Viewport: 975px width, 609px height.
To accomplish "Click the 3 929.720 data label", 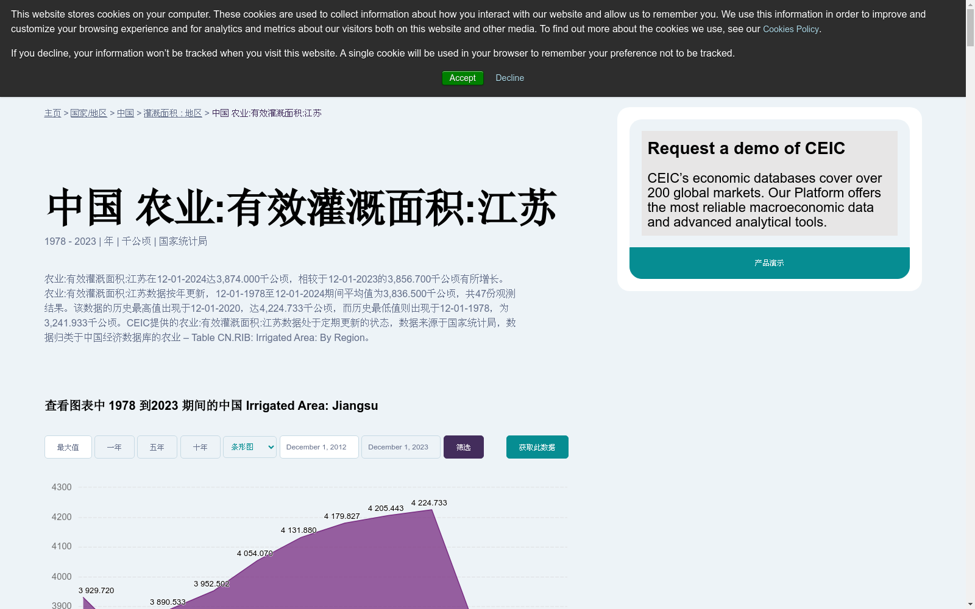I will (96, 591).
